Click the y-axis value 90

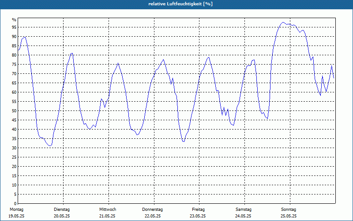[x=14, y=37]
